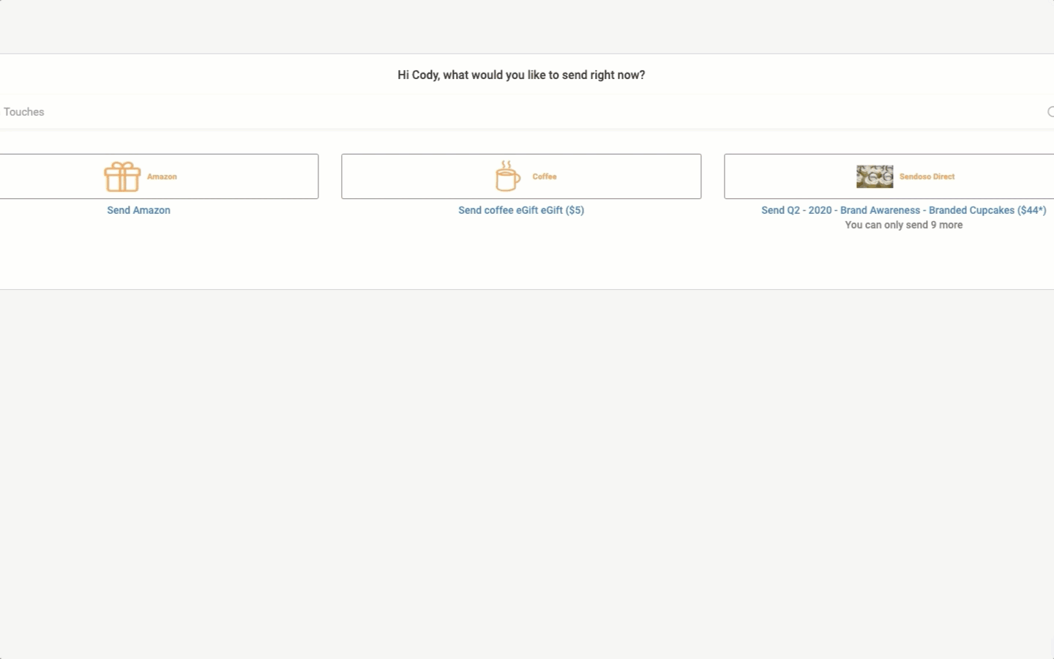Image resolution: width=1054 pixels, height=659 pixels.
Task: Click the coffee cup icon
Action: point(507,176)
